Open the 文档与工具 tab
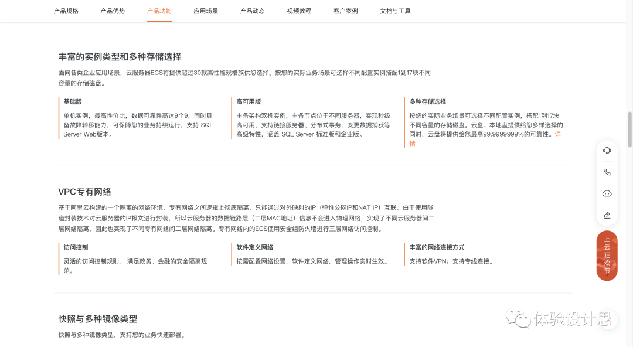 (x=395, y=11)
